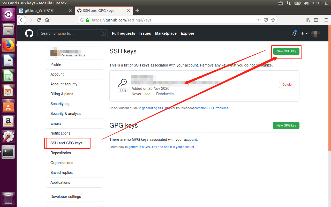The height and width of the screenshot is (207, 331).
Task: Open the notifications bell icon
Action: 294,33
